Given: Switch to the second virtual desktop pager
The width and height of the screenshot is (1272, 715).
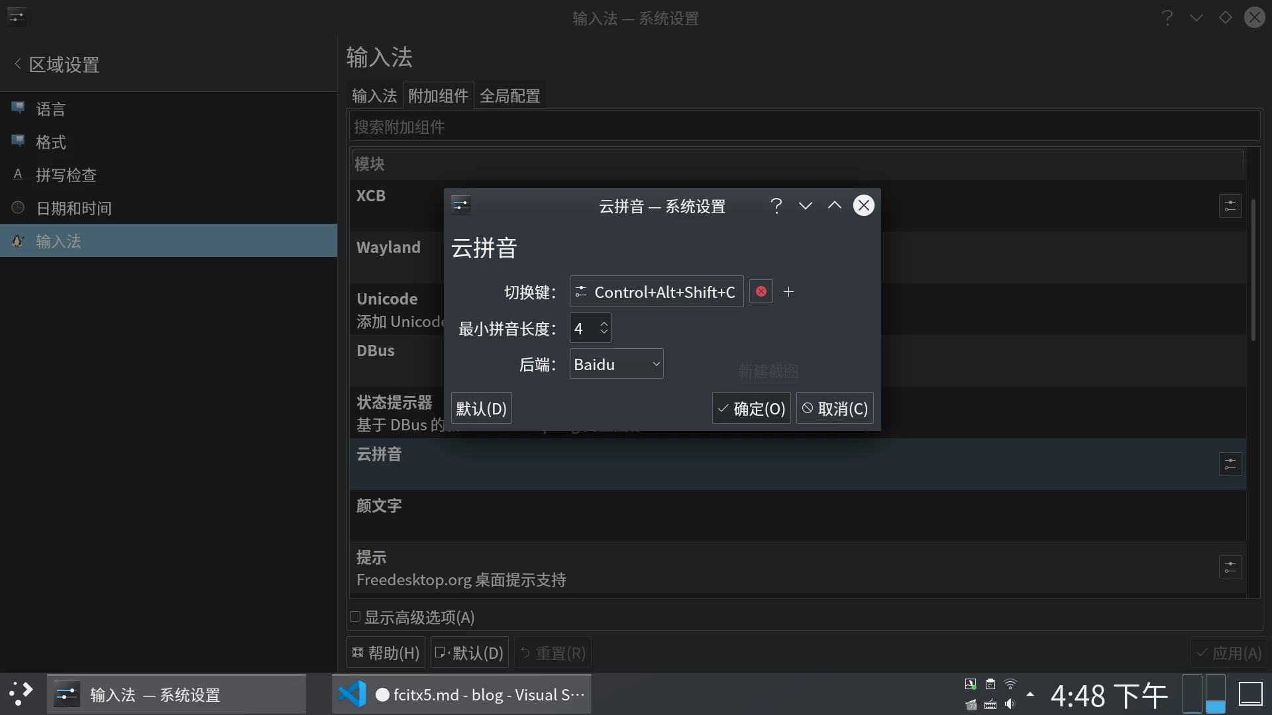Looking at the screenshot, I should click(1215, 694).
